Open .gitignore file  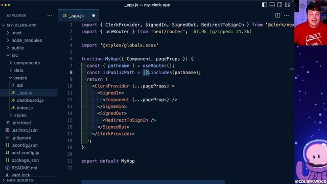[x=21, y=138]
